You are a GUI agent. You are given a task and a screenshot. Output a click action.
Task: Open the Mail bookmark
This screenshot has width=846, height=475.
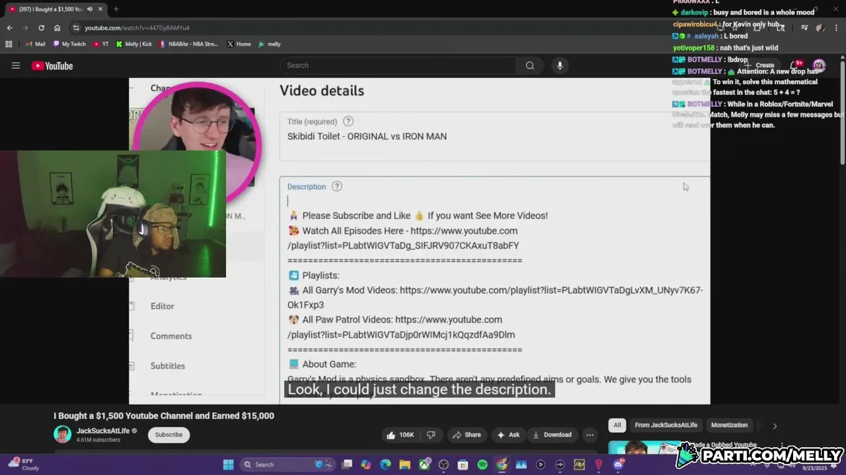tap(36, 44)
